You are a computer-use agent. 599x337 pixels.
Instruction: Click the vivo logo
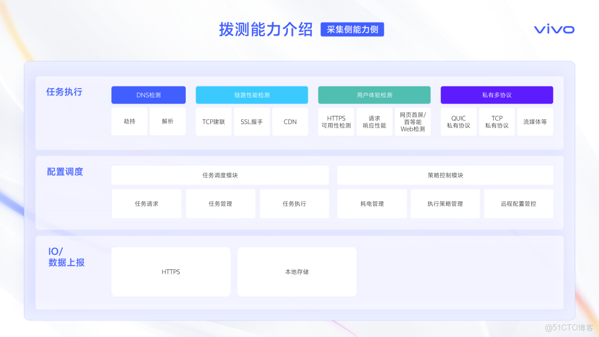tap(552, 29)
